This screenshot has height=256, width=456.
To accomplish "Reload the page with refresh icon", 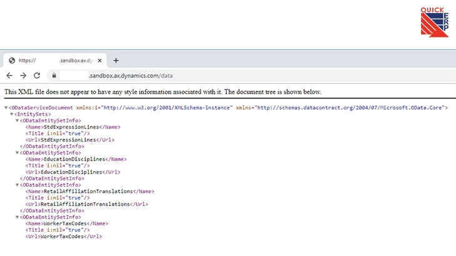I will 37,76.
